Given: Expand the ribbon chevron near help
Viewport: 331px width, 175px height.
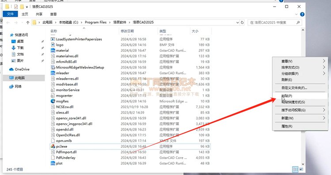Looking at the screenshot, I should coord(297,14).
